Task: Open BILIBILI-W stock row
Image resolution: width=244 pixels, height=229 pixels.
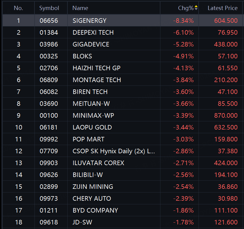Action: pyautogui.click(x=88, y=175)
